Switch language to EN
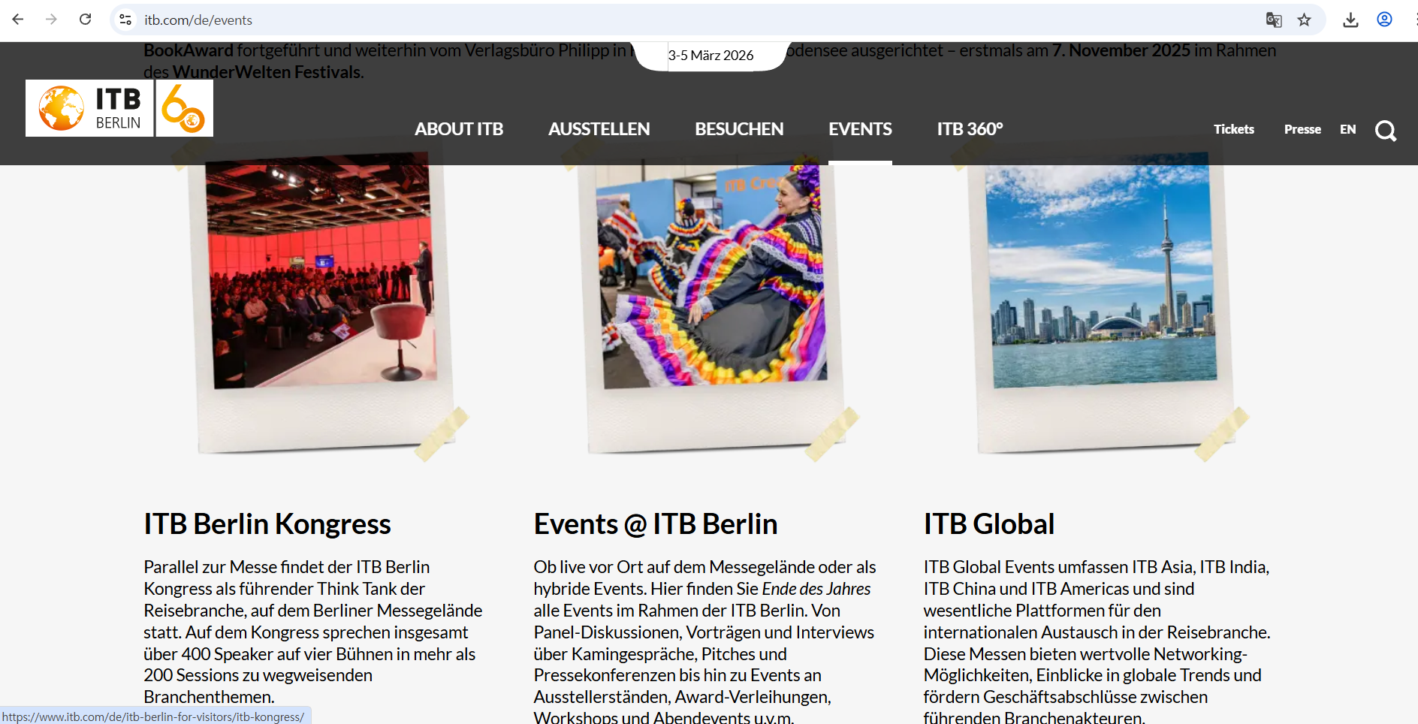 coord(1348,129)
